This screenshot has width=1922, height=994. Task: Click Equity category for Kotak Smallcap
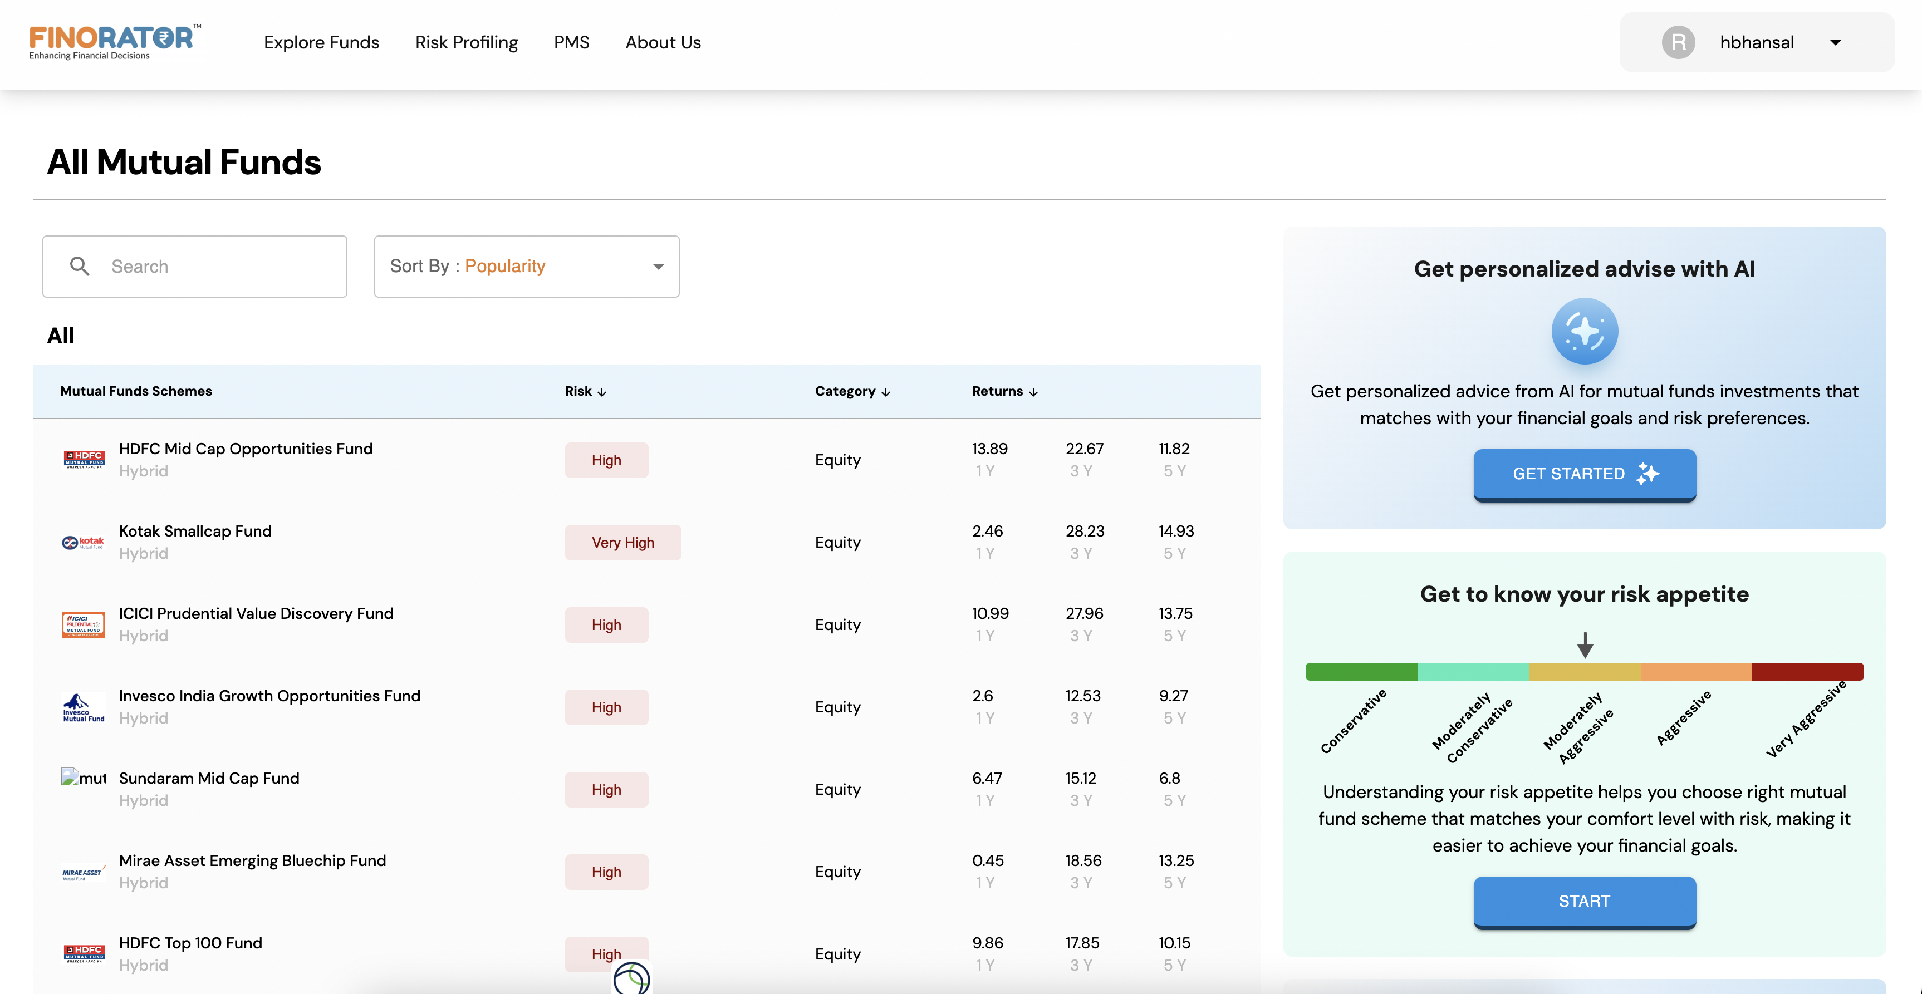click(838, 542)
